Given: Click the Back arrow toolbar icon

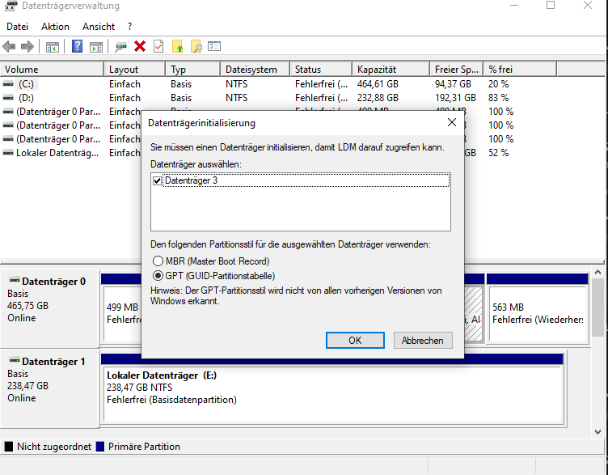Looking at the screenshot, I should [9, 47].
